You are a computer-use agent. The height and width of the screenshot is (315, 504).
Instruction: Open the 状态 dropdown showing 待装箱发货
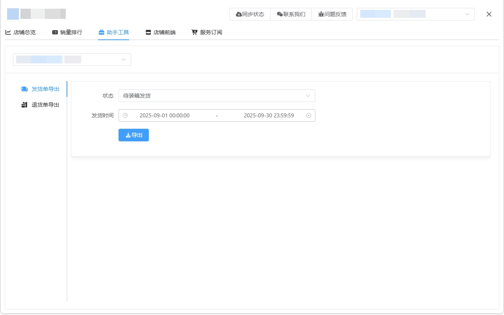point(217,95)
